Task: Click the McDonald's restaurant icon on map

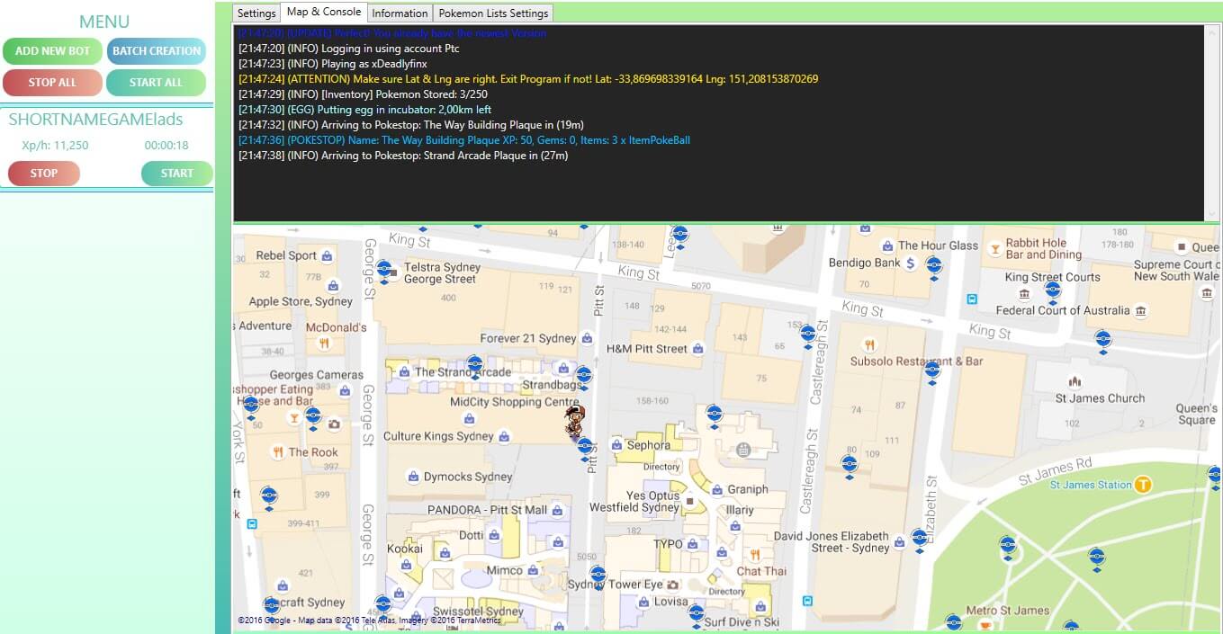Action: click(x=325, y=344)
